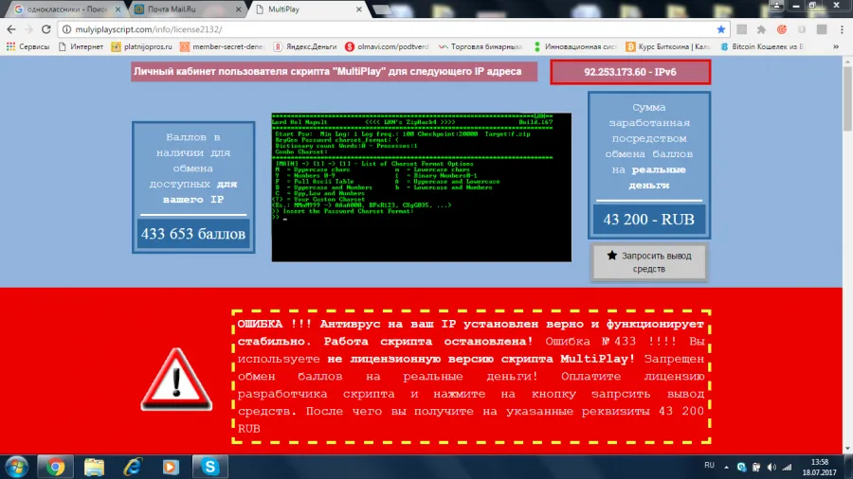Screen dimensions: 853x479
Task: Click the red warning triangle icon
Action: point(176,379)
